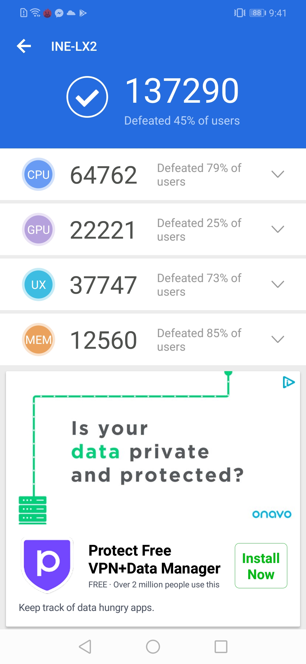Tap the purple GPU badge icon
This screenshot has height=664, width=306.
(39, 229)
